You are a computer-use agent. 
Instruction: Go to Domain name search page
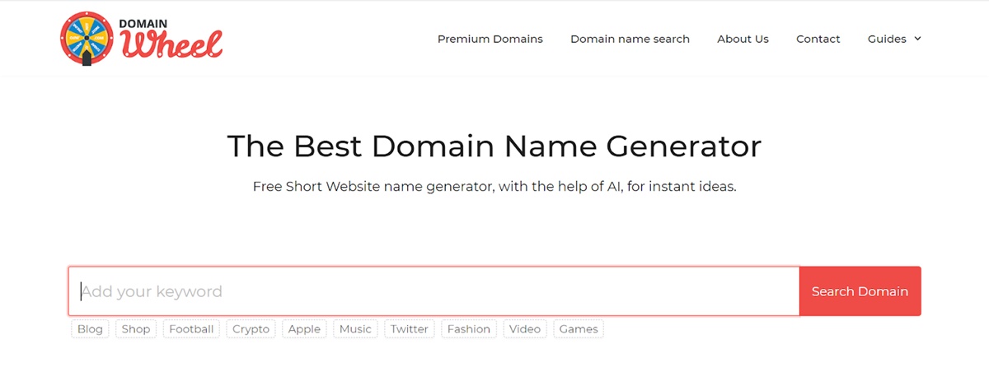[630, 39]
